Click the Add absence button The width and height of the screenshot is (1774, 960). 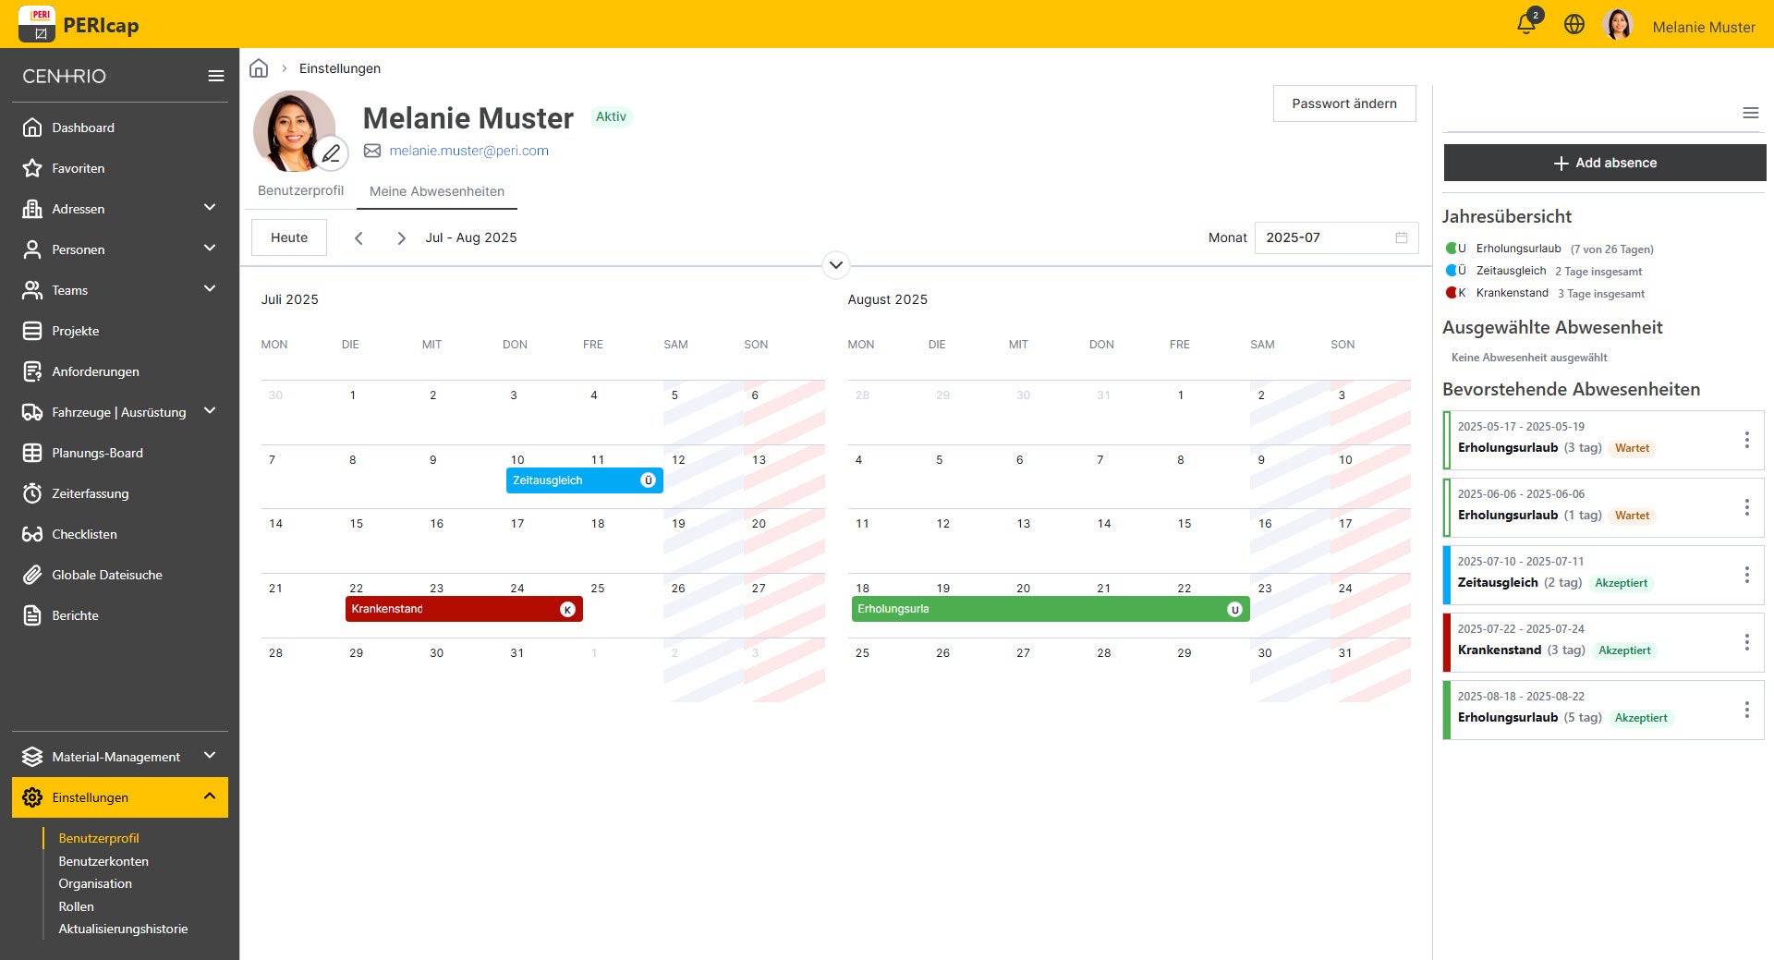click(1604, 163)
